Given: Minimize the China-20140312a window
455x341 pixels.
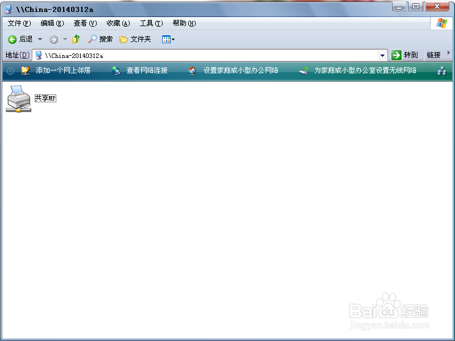Looking at the screenshot, I should [x=399, y=7].
